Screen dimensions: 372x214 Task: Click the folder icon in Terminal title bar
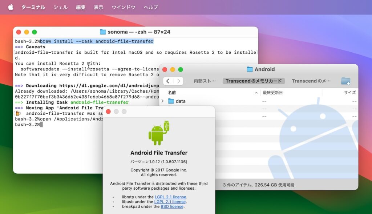[102, 32]
